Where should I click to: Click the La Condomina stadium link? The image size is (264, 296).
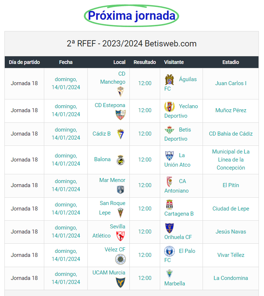[231, 278]
